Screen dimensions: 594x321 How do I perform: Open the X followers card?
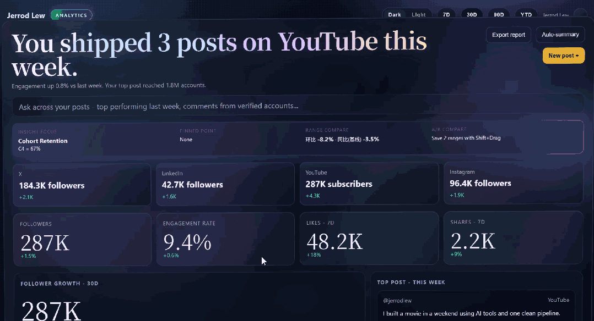coord(82,185)
